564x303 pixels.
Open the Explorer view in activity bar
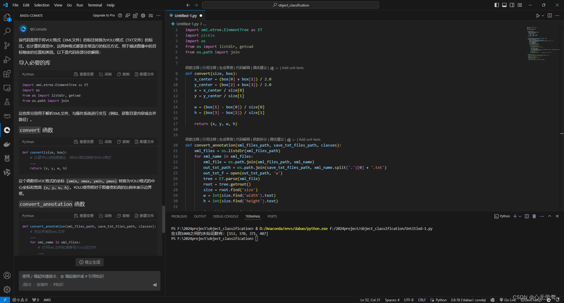(7, 18)
